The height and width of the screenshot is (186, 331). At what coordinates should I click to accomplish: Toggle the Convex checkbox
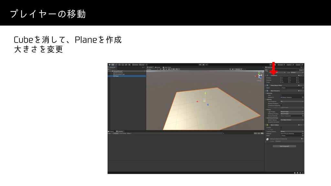click(281, 127)
